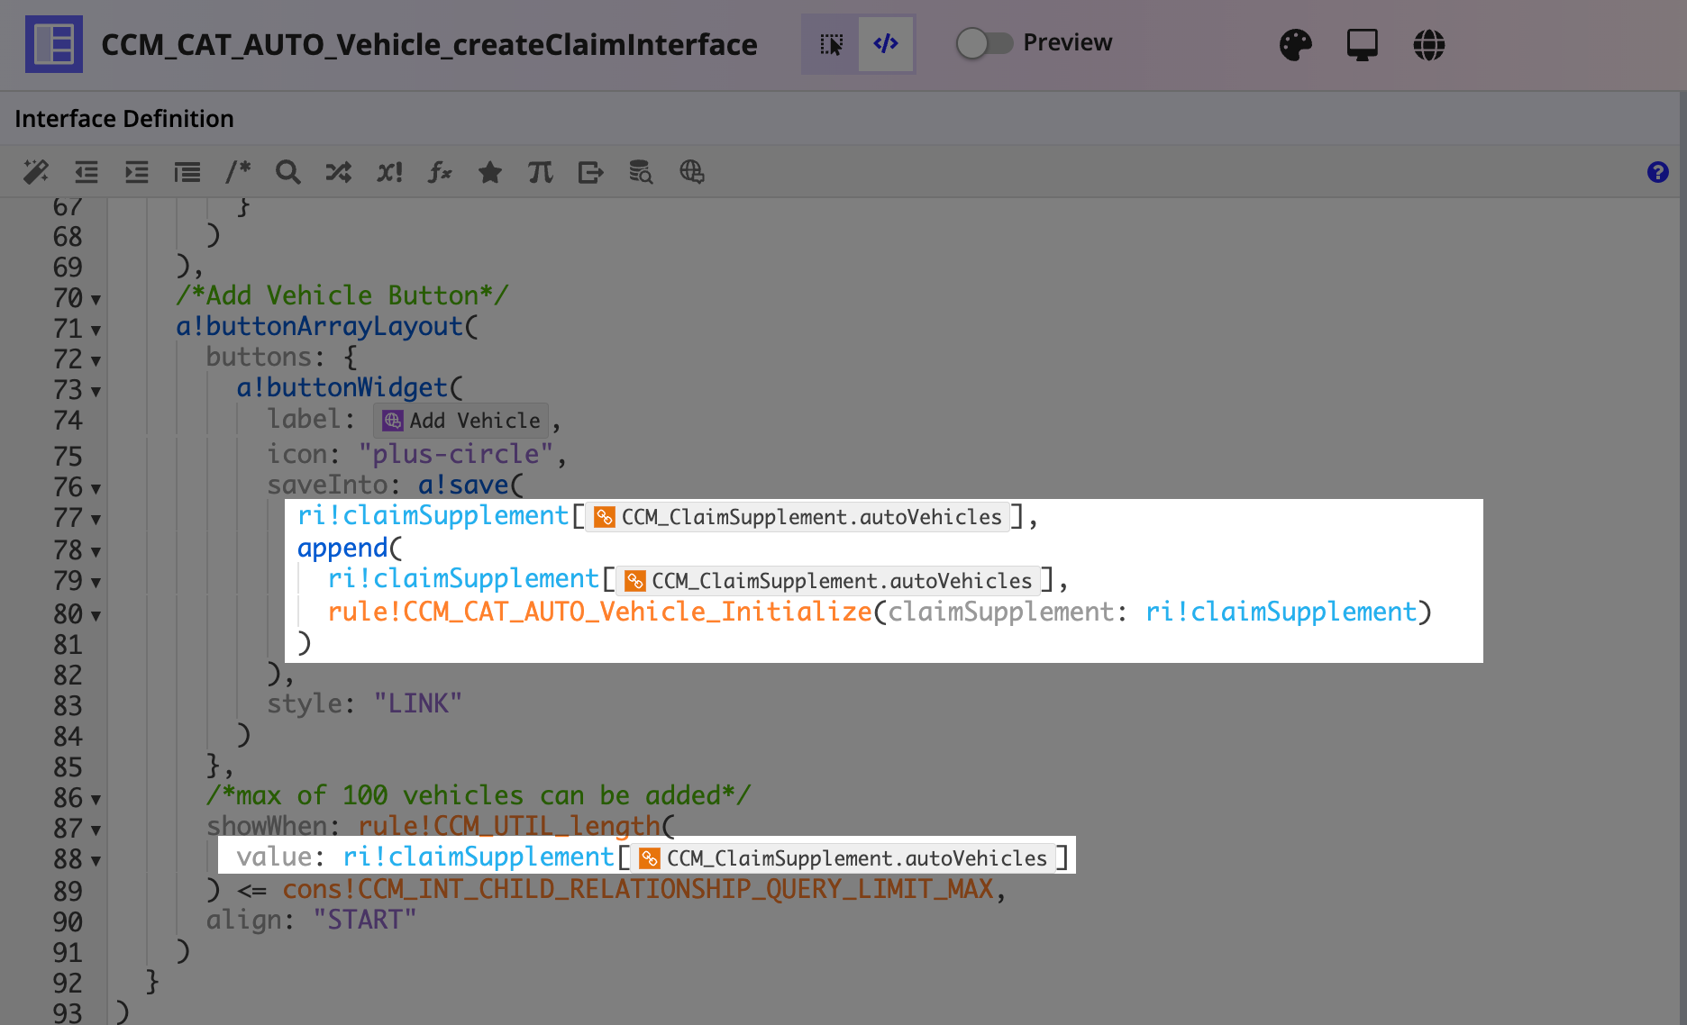Open rule!CCM_UTIL_length reference
Screen dimensions: 1687x1025
pos(509,826)
